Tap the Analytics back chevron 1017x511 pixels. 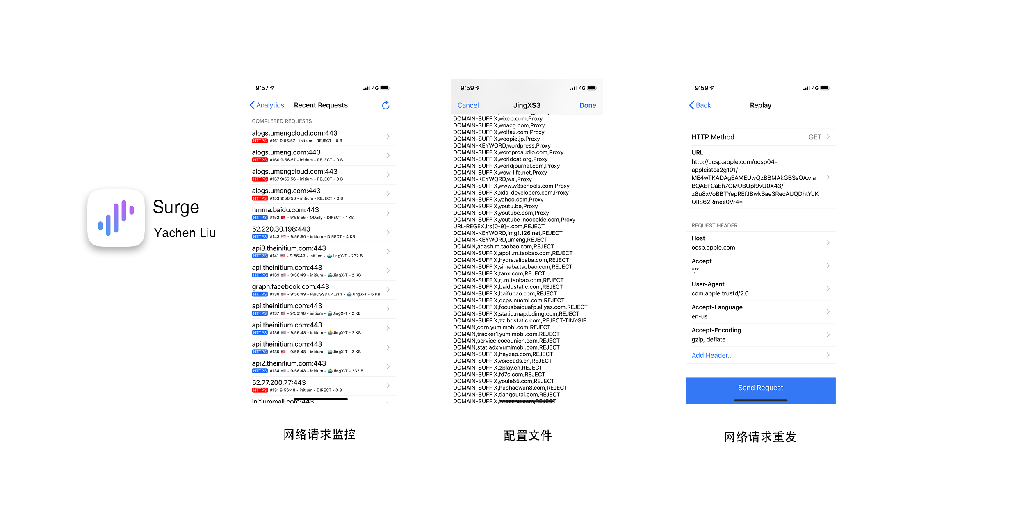[252, 105]
